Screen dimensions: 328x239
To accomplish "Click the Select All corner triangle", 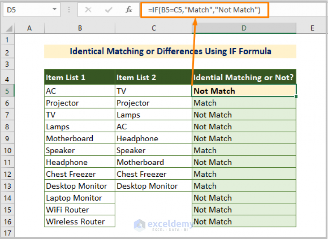I will pyautogui.click(x=9, y=28).
